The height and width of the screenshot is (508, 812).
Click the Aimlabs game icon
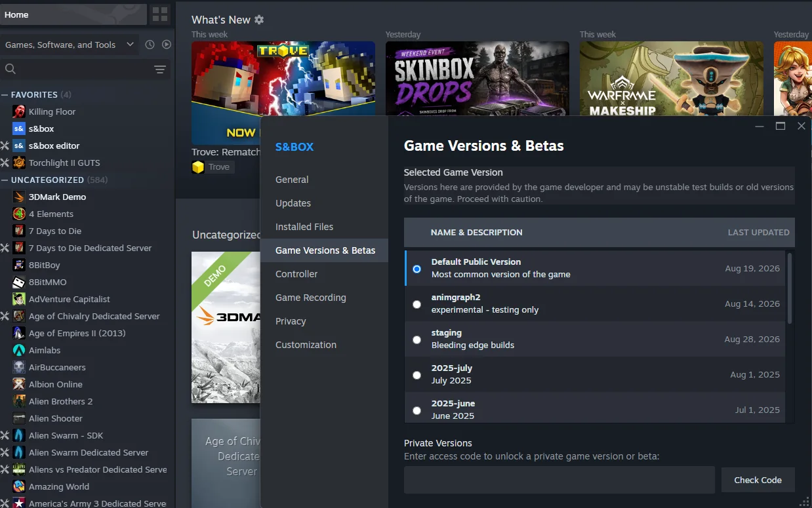coord(19,350)
